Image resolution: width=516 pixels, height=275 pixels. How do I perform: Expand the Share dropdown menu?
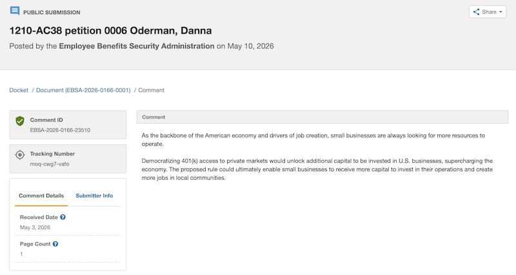coord(488,12)
